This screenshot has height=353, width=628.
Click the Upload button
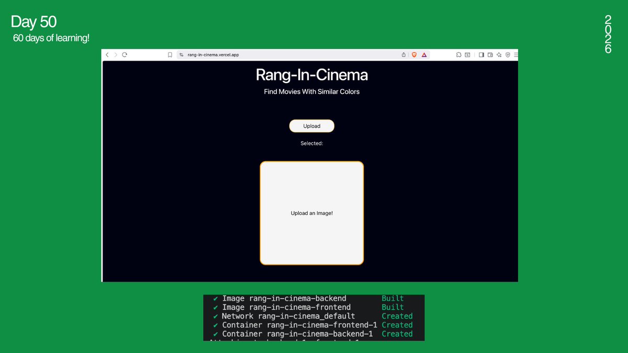tap(312, 126)
